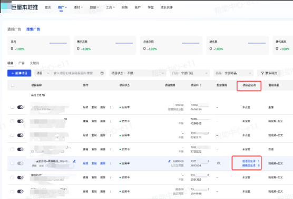Image resolution: width=293 pixels, height=199 pixels.
Task: Click the 项目否定词 column header
Action: (x=249, y=85)
